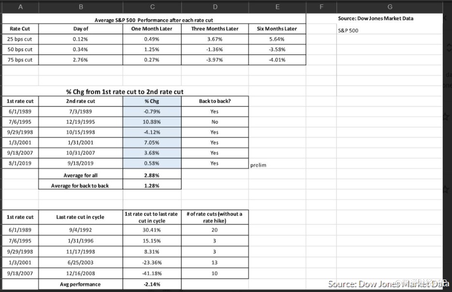Select column C header

tap(152, 7)
